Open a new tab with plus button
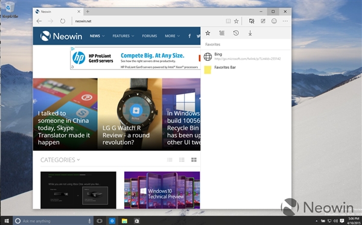The width and height of the screenshot is (362, 225). pyautogui.click(x=87, y=11)
